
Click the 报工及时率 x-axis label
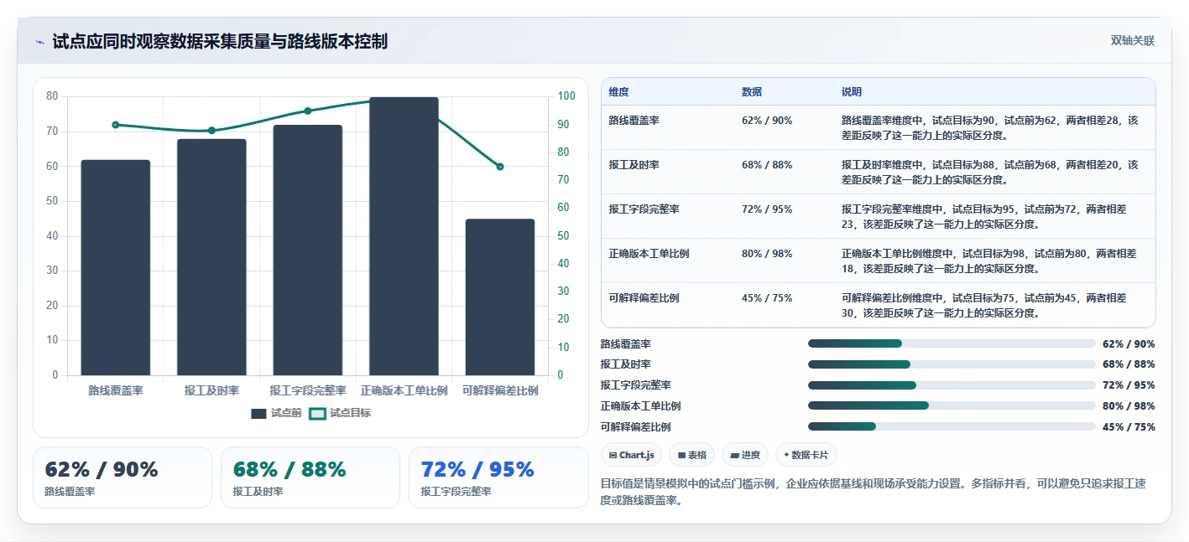(211, 391)
